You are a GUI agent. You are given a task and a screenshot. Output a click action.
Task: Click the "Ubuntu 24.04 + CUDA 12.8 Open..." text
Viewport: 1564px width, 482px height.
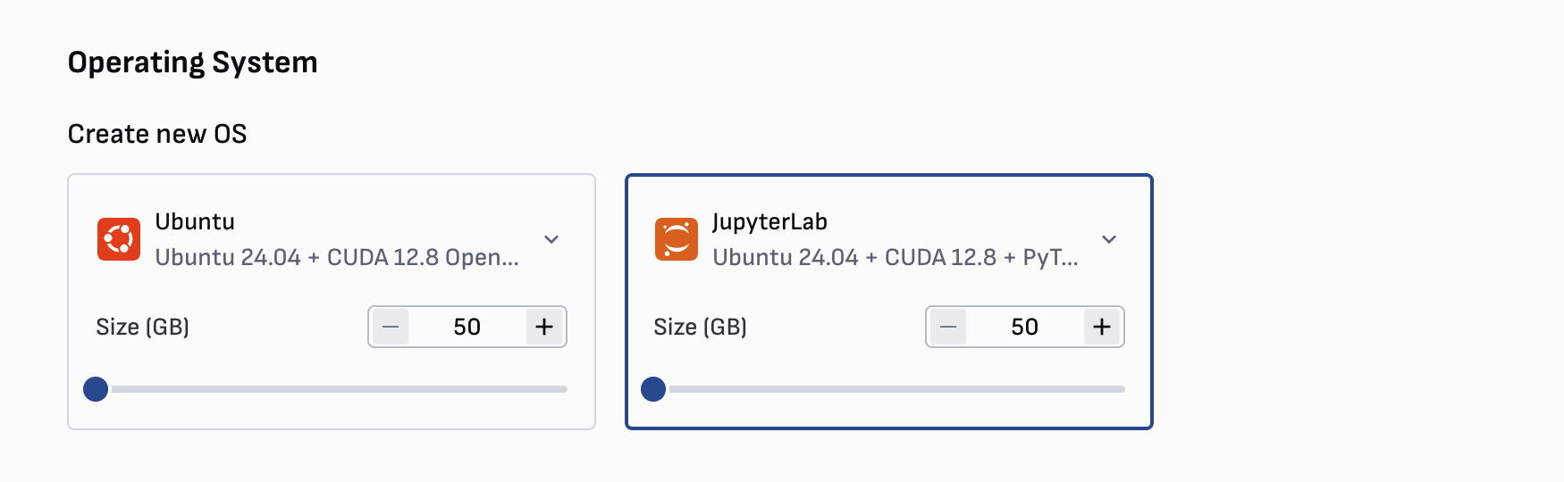[x=337, y=257]
